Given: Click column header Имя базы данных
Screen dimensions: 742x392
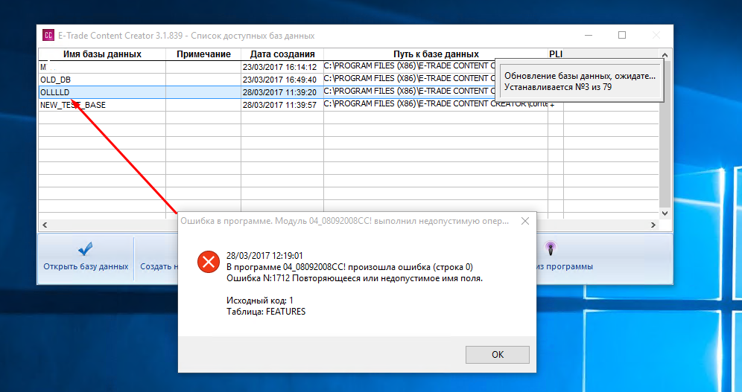Looking at the screenshot, I should click(x=102, y=54).
